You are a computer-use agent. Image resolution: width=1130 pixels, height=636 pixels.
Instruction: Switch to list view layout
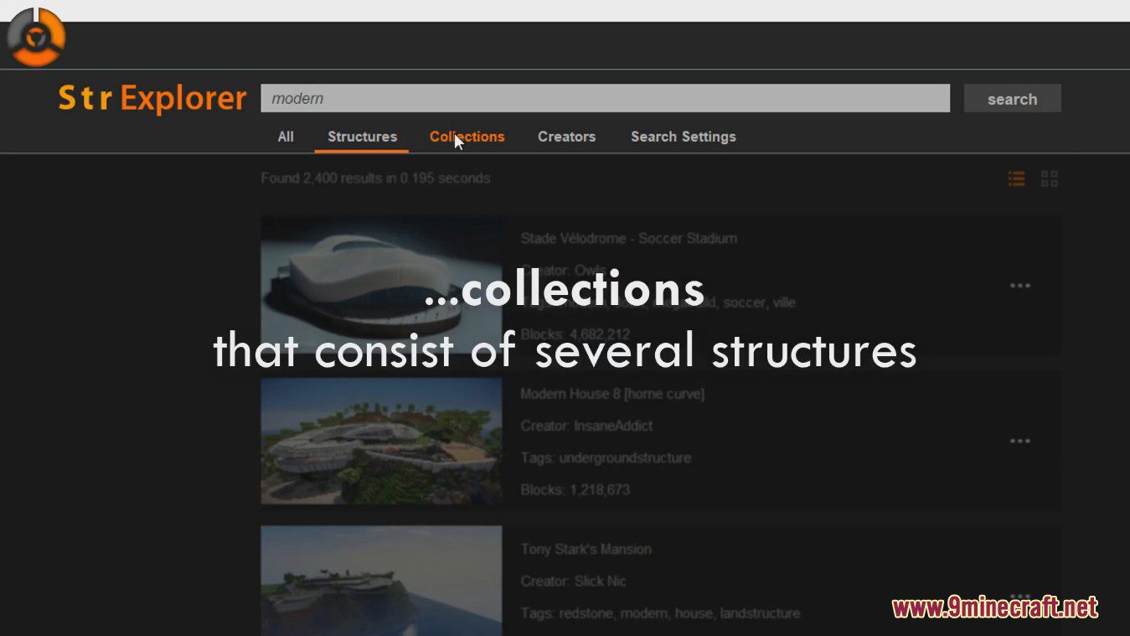point(1016,178)
